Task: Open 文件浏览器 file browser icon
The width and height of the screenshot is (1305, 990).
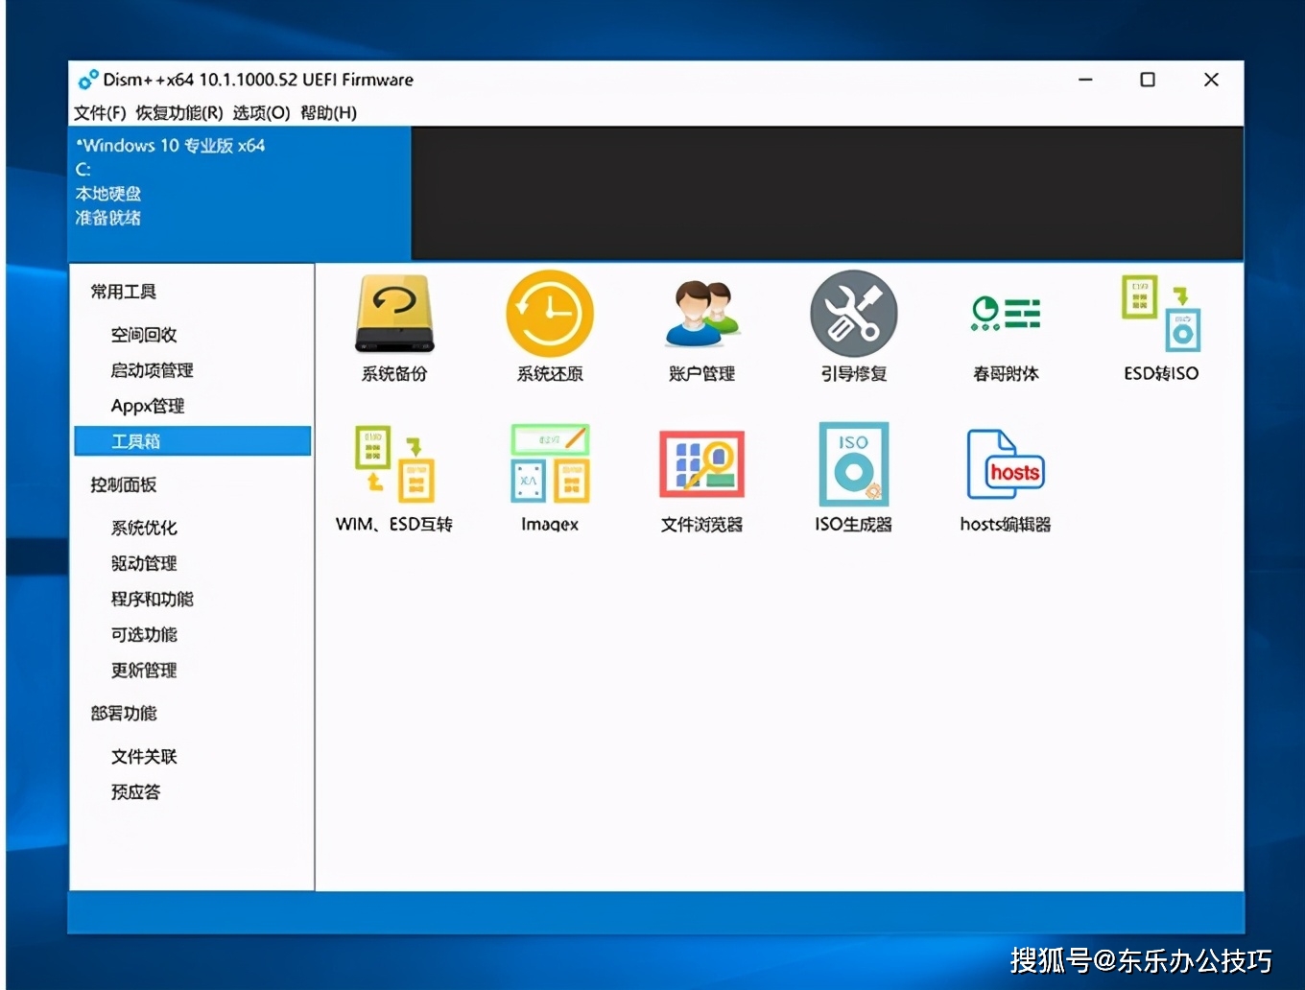Action: pos(701,464)
